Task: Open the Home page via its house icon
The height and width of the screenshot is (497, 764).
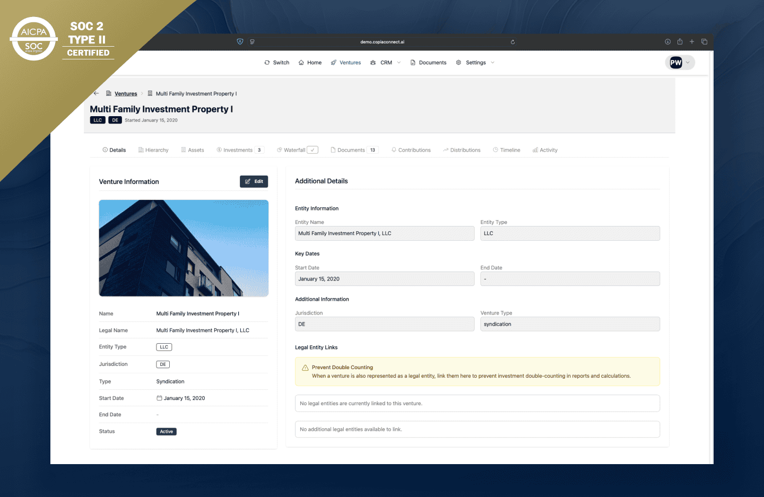Action: pos(300,62)
